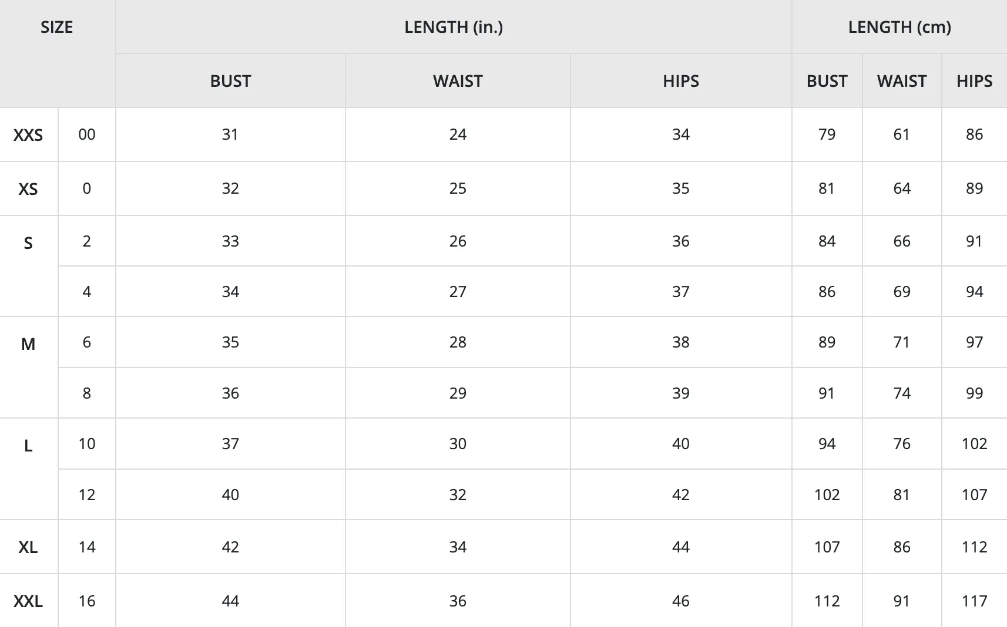Click the M size label
1007x627 pixels.
[28, 344]
